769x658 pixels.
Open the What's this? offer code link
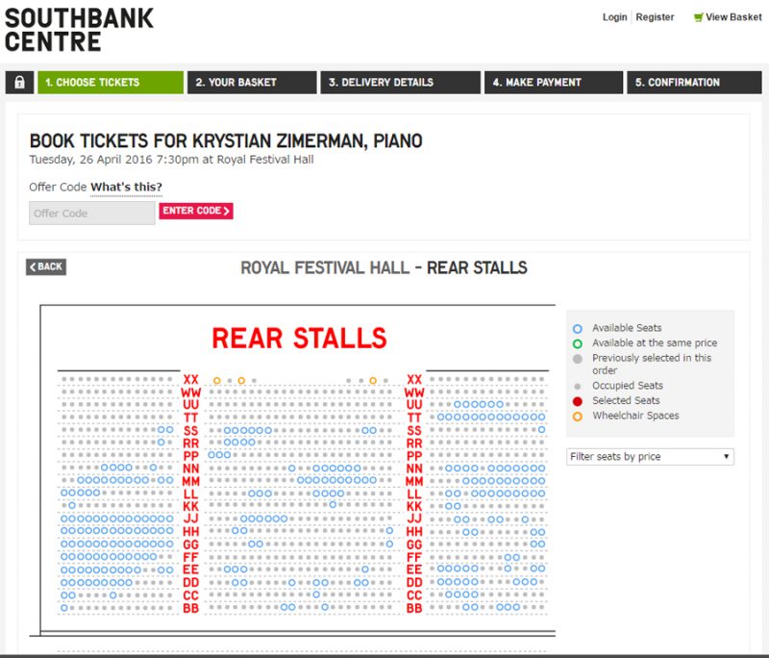(126, 187)
